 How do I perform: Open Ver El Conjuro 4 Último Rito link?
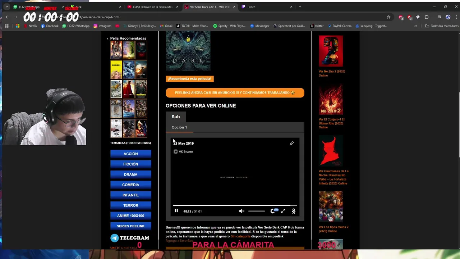tap(331, 123)
